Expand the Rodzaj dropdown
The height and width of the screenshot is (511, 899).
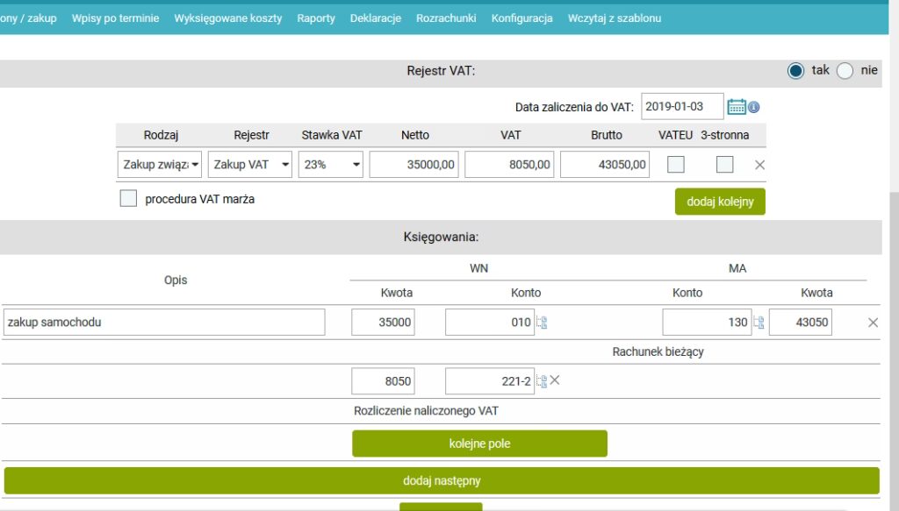pos(160,164)
